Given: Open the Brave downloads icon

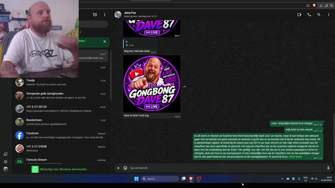Looking at the screenshot, I should pyautogui.click(x=321, y=5).
